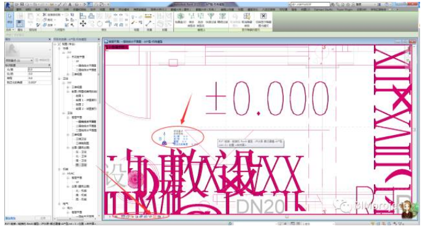The height and width of the screenshot is (229, 425).
Task: Select the Aligned Dimension tool in Measure panel
Action: pos(148,16)
